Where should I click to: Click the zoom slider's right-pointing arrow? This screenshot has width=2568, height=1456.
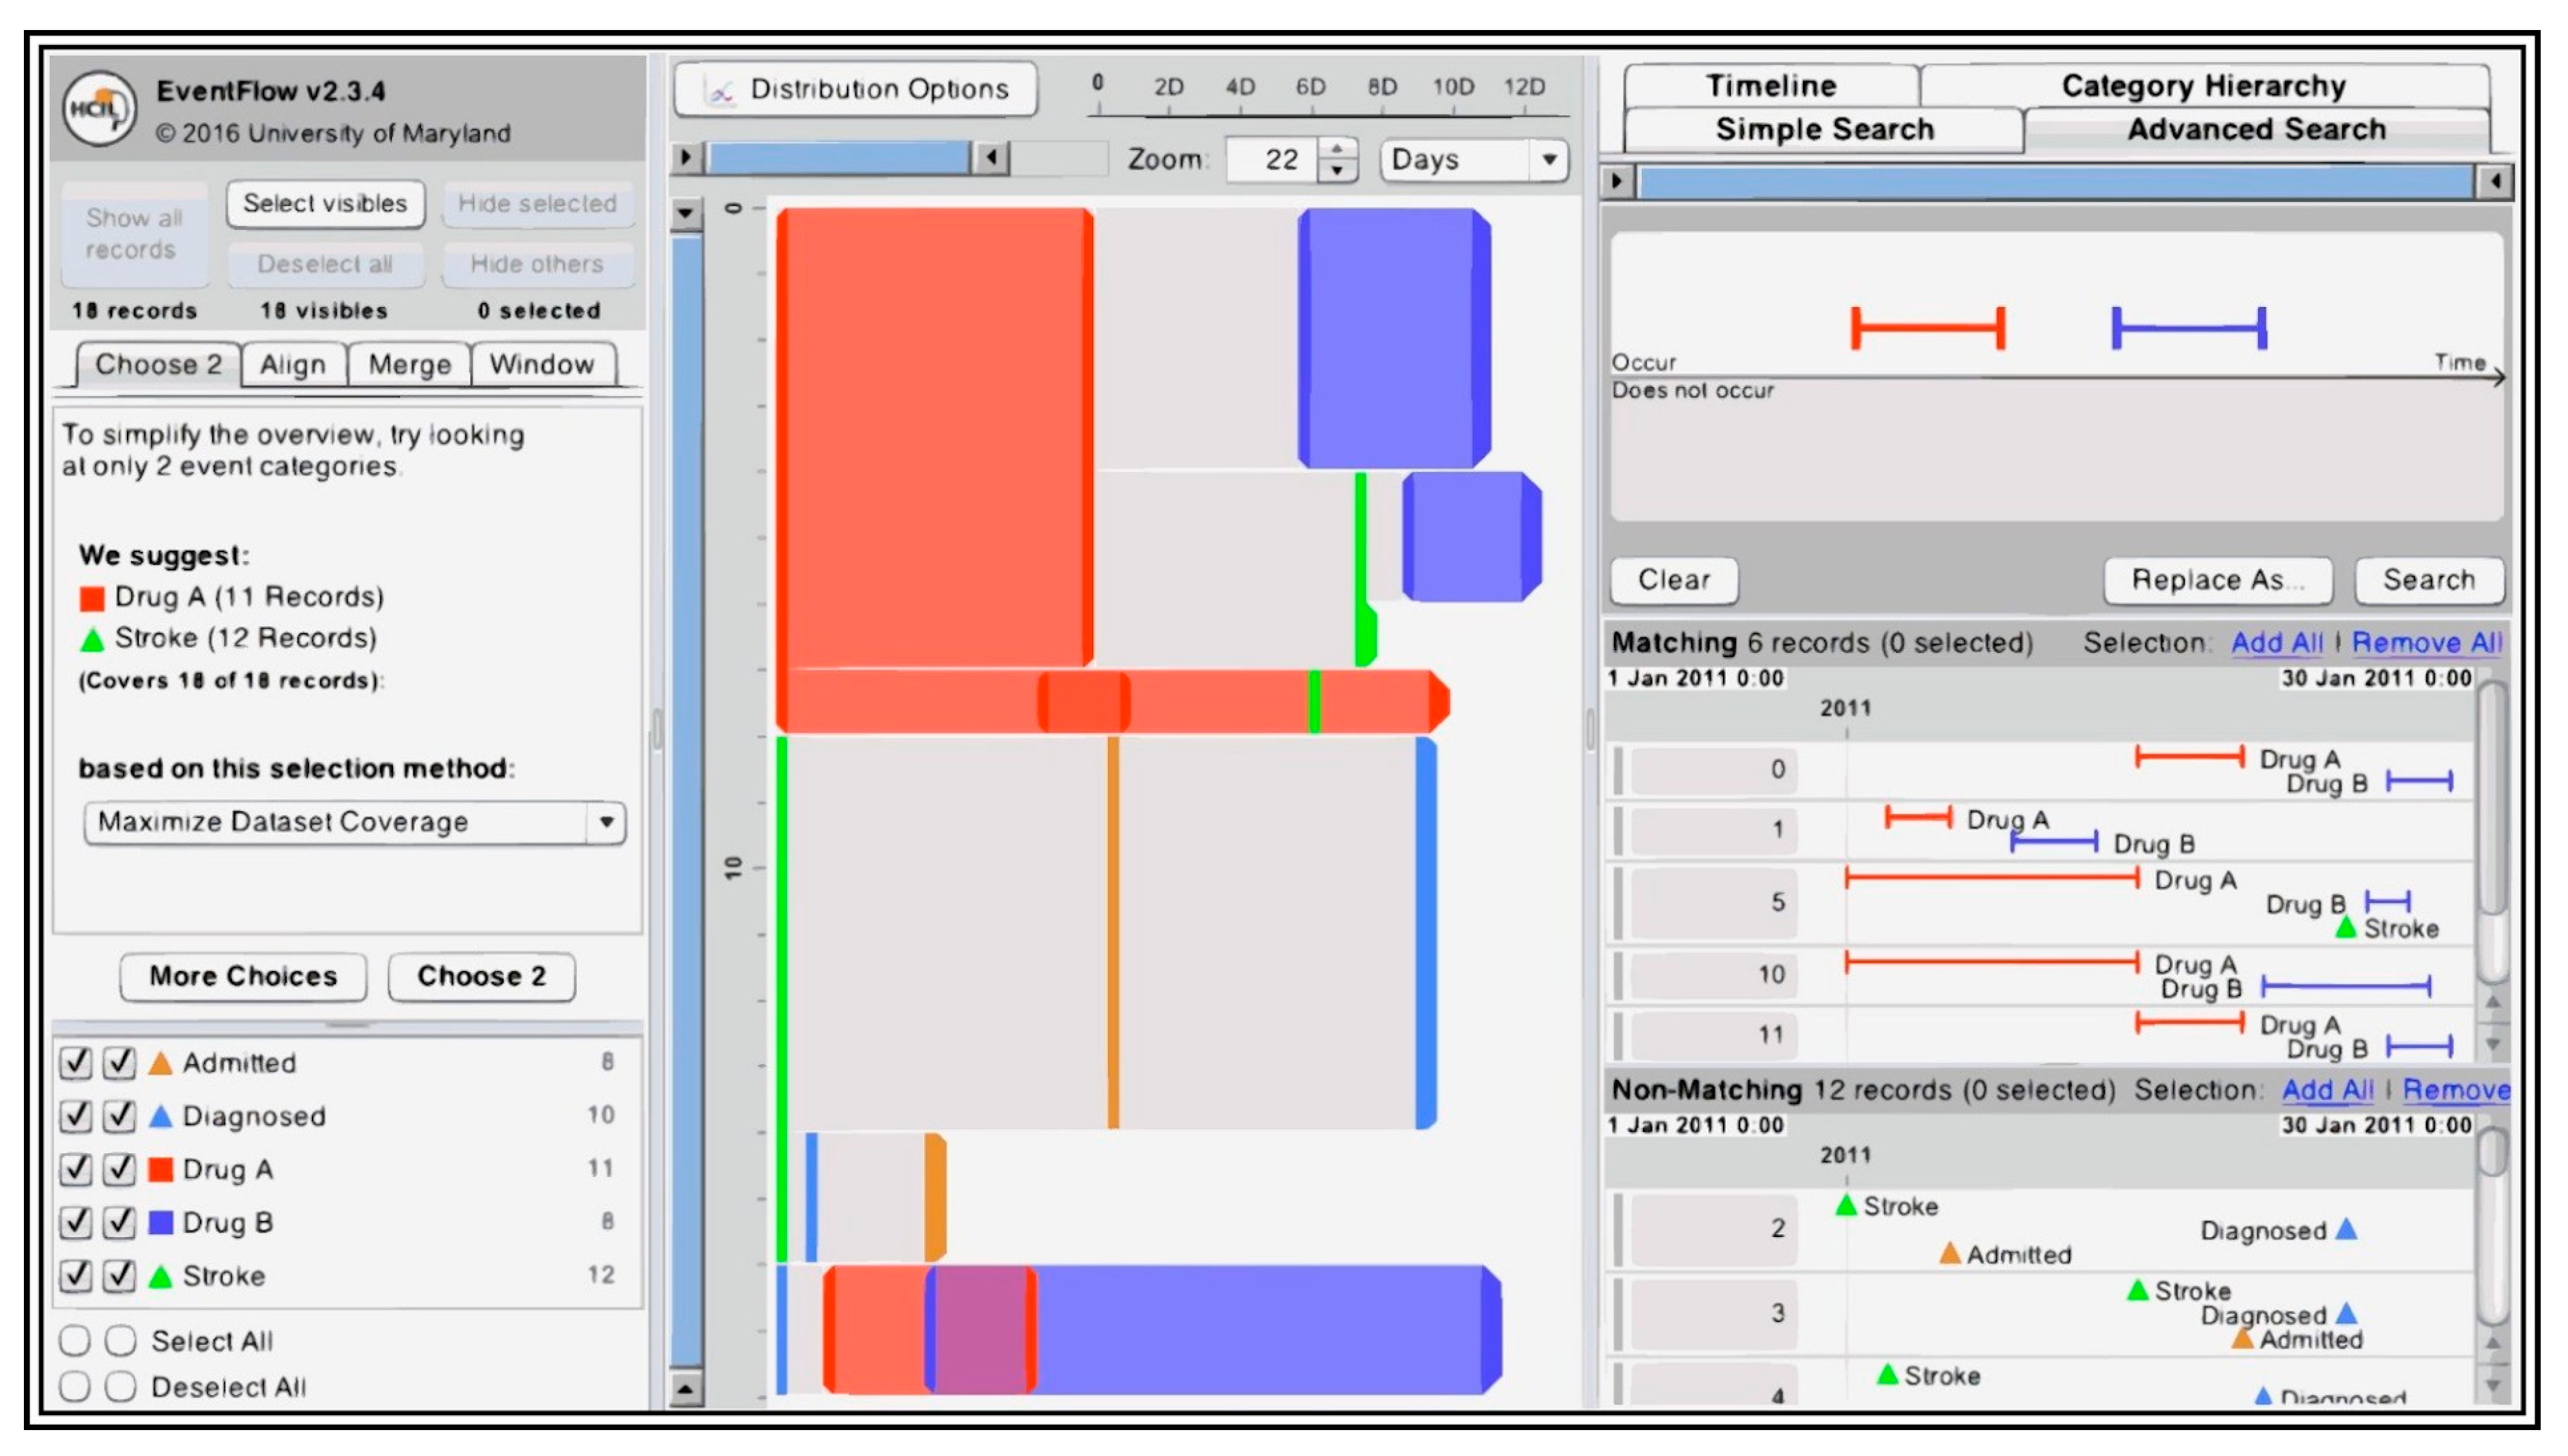[x=685, y=158]
